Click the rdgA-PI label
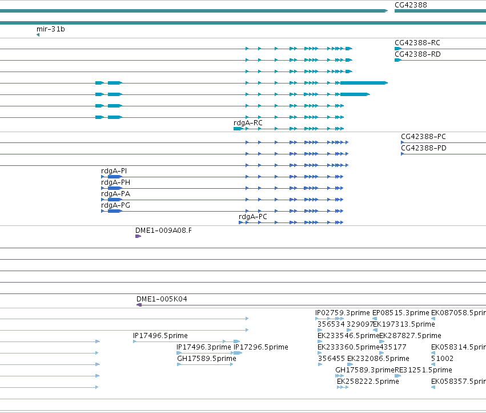This screenshot has height=413, width=486. coord(114,171)
